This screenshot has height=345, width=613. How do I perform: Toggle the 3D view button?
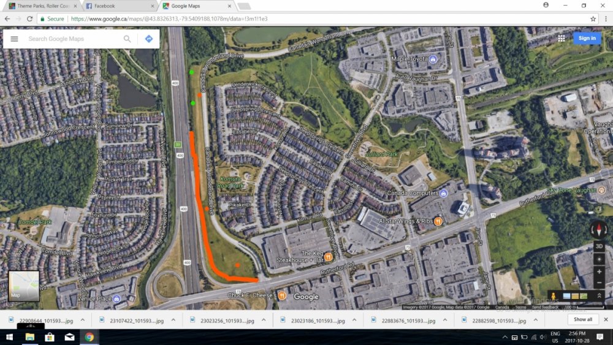599,246
